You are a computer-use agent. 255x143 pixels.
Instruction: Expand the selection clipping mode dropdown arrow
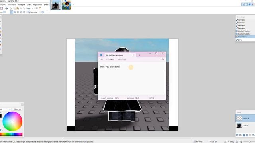coord(45,12)
